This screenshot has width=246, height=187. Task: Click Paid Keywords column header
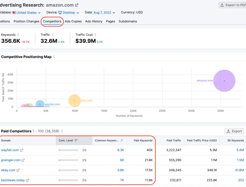[143, 140]
